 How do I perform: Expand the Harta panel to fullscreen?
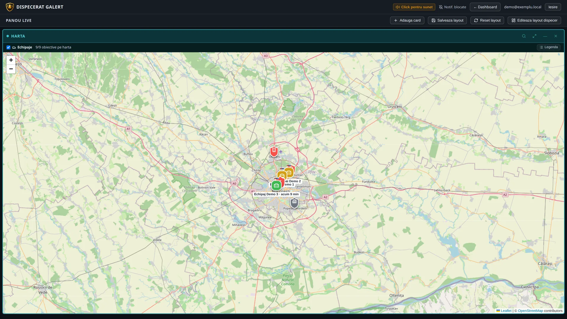click(535, 36)
